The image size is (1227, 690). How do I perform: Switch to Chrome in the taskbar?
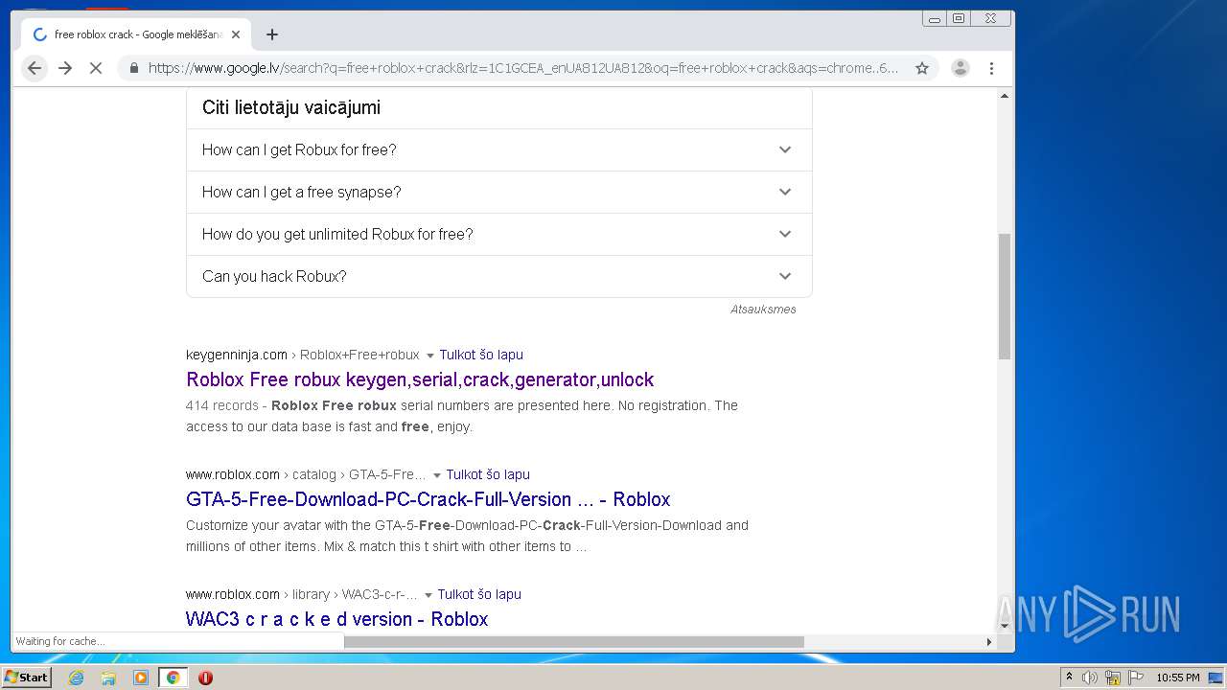174,678
